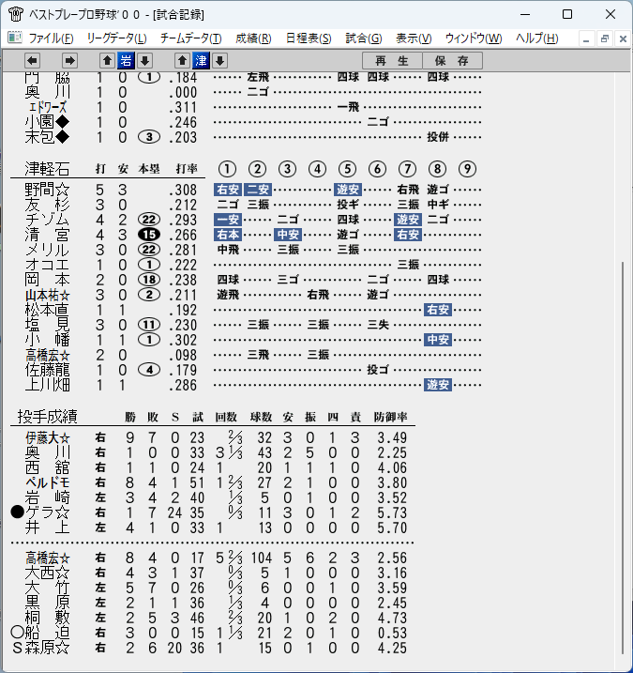Click the left arrow previous game icon
This screenshot has height=673, width=633.
pos(32,60)
